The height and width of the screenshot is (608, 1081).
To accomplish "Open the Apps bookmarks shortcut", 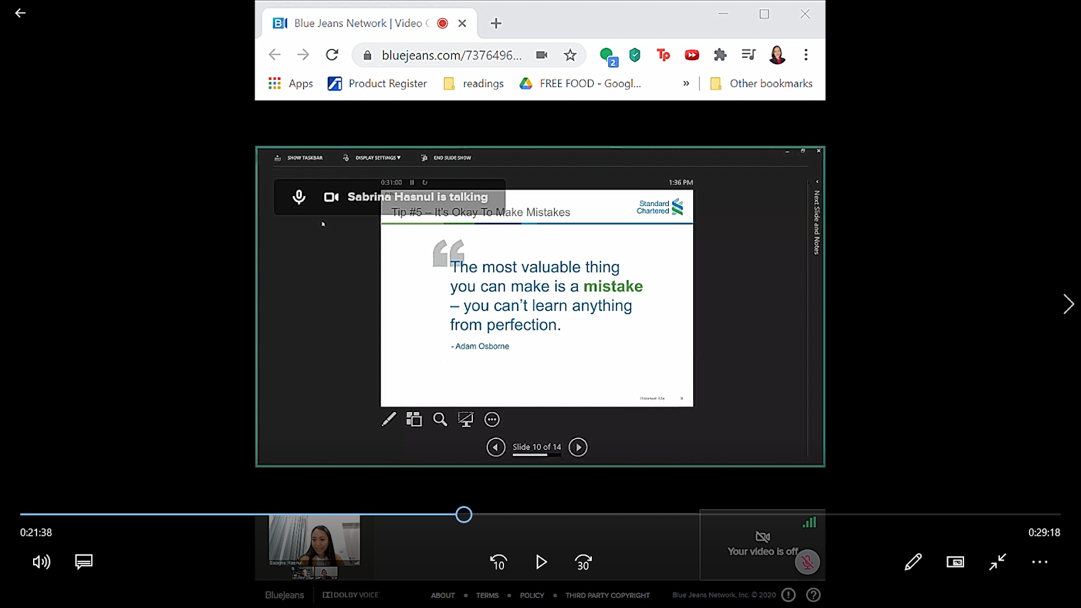I will tap(291, 83).
